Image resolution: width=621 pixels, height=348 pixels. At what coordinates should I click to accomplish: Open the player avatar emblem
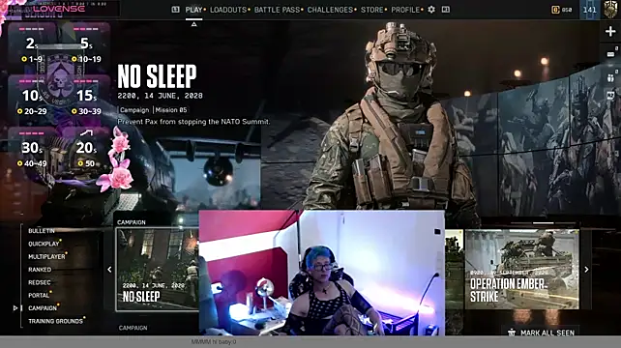click(610, 9)
